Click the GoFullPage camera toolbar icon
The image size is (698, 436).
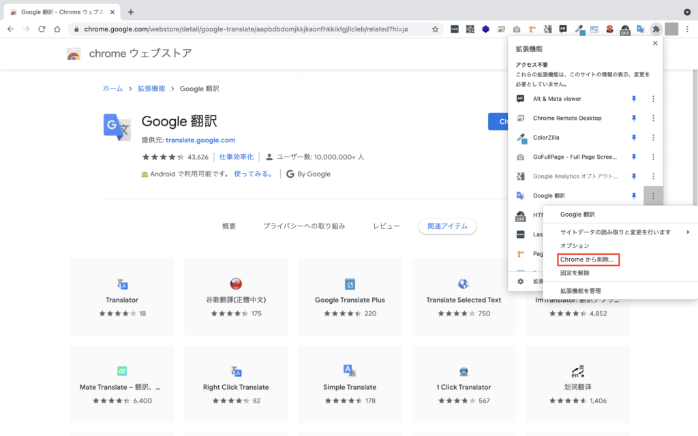(x=517, y=29)
